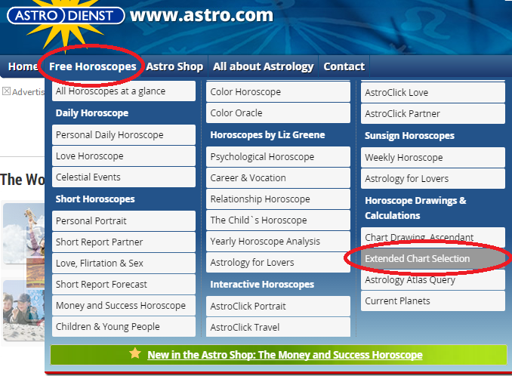Open Career & Vocation
512x376 pixels.
(278, 178)
